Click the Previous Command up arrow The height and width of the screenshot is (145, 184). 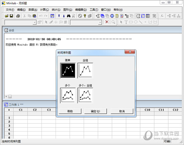click(x=59, y=16)
